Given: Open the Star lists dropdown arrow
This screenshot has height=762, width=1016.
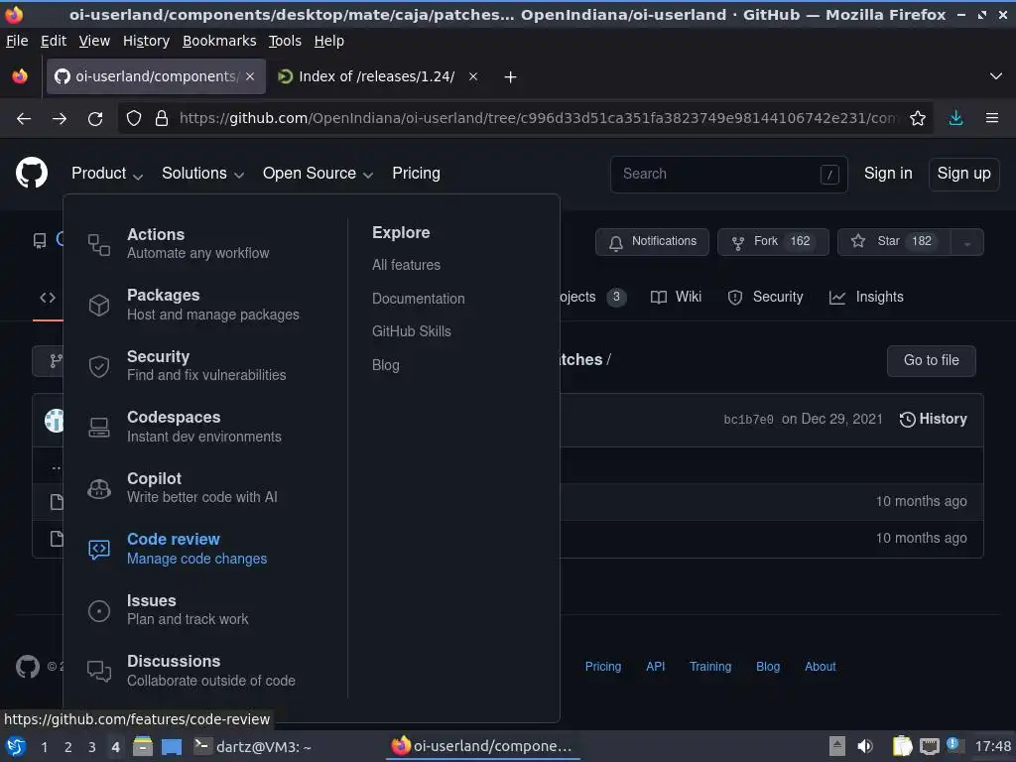Looking at the screenshot, I should coord(966,242).
